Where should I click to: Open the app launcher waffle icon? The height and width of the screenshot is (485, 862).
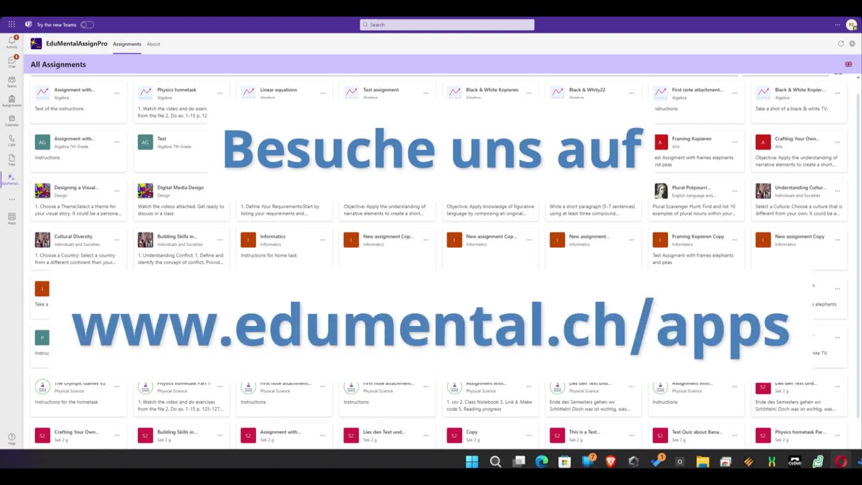click(x=11, y=24)
